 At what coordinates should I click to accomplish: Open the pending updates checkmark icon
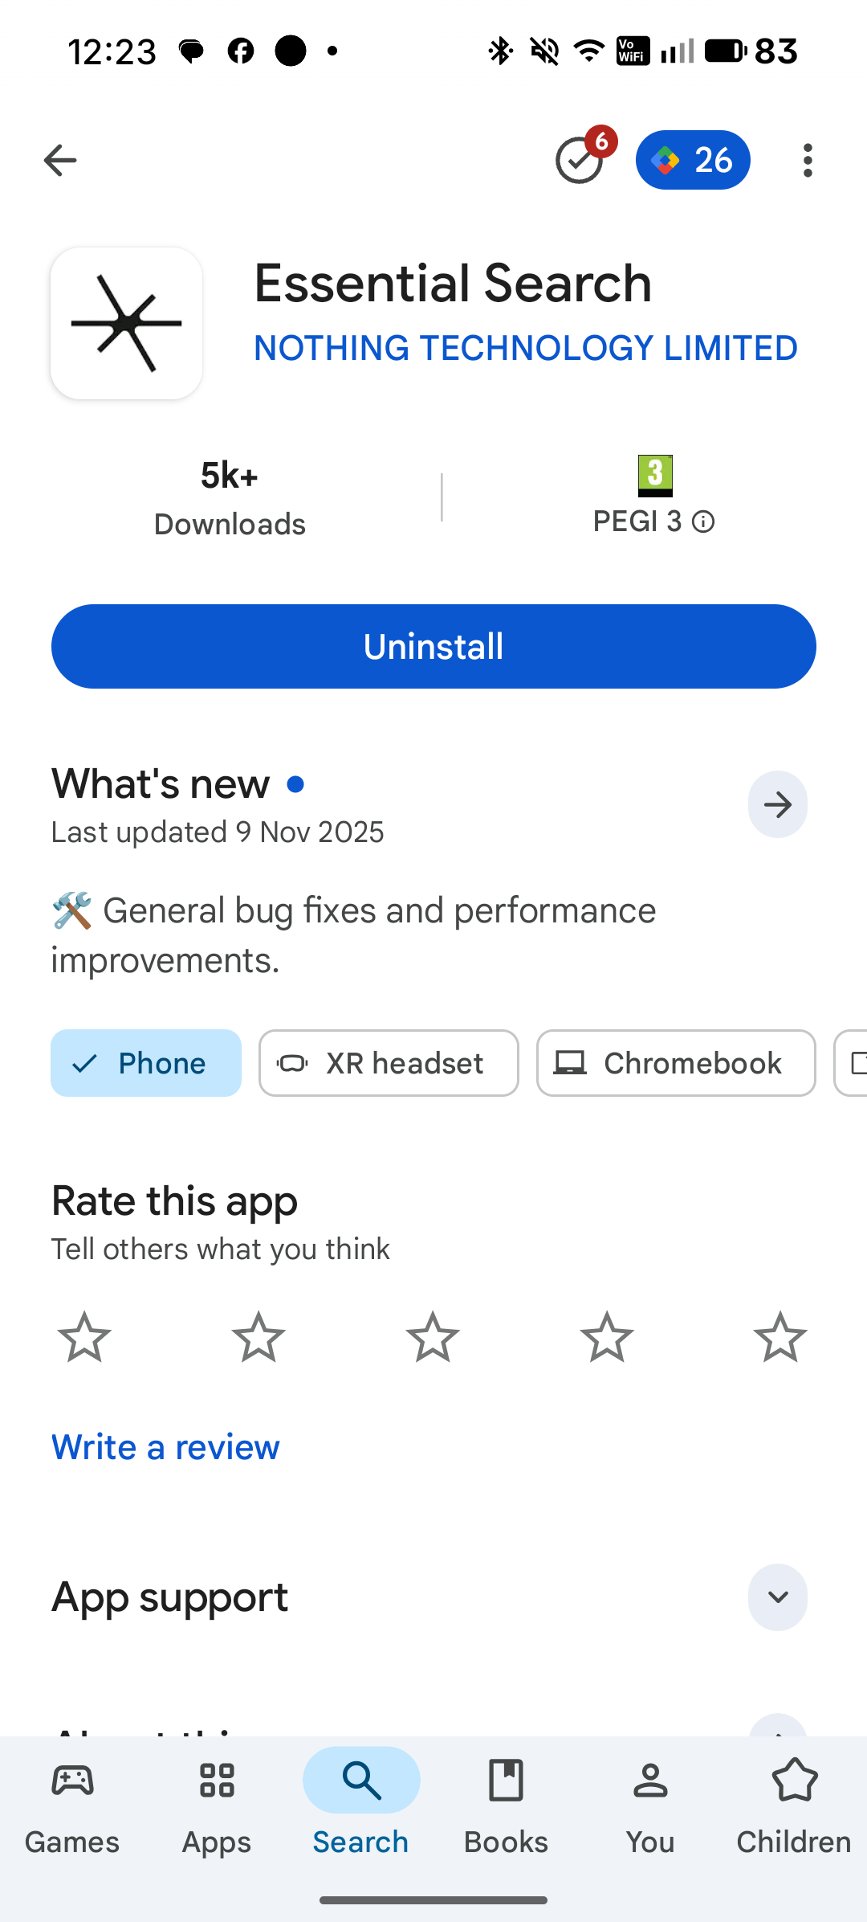tap(580, 161)
